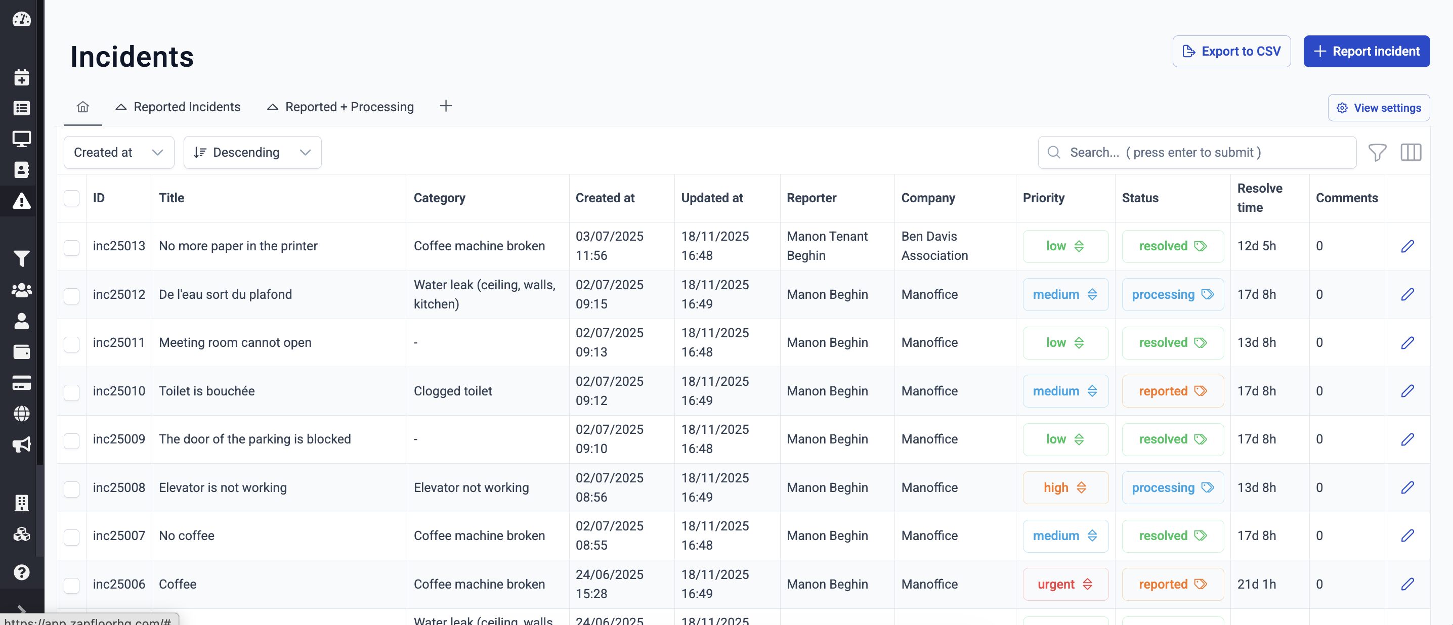Open the megaphone announcements sidebar icon

click(21, 444)
